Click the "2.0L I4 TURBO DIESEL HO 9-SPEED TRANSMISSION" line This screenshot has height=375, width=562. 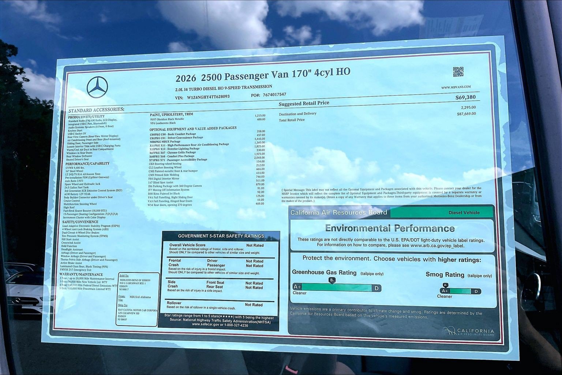click(224, 88)
